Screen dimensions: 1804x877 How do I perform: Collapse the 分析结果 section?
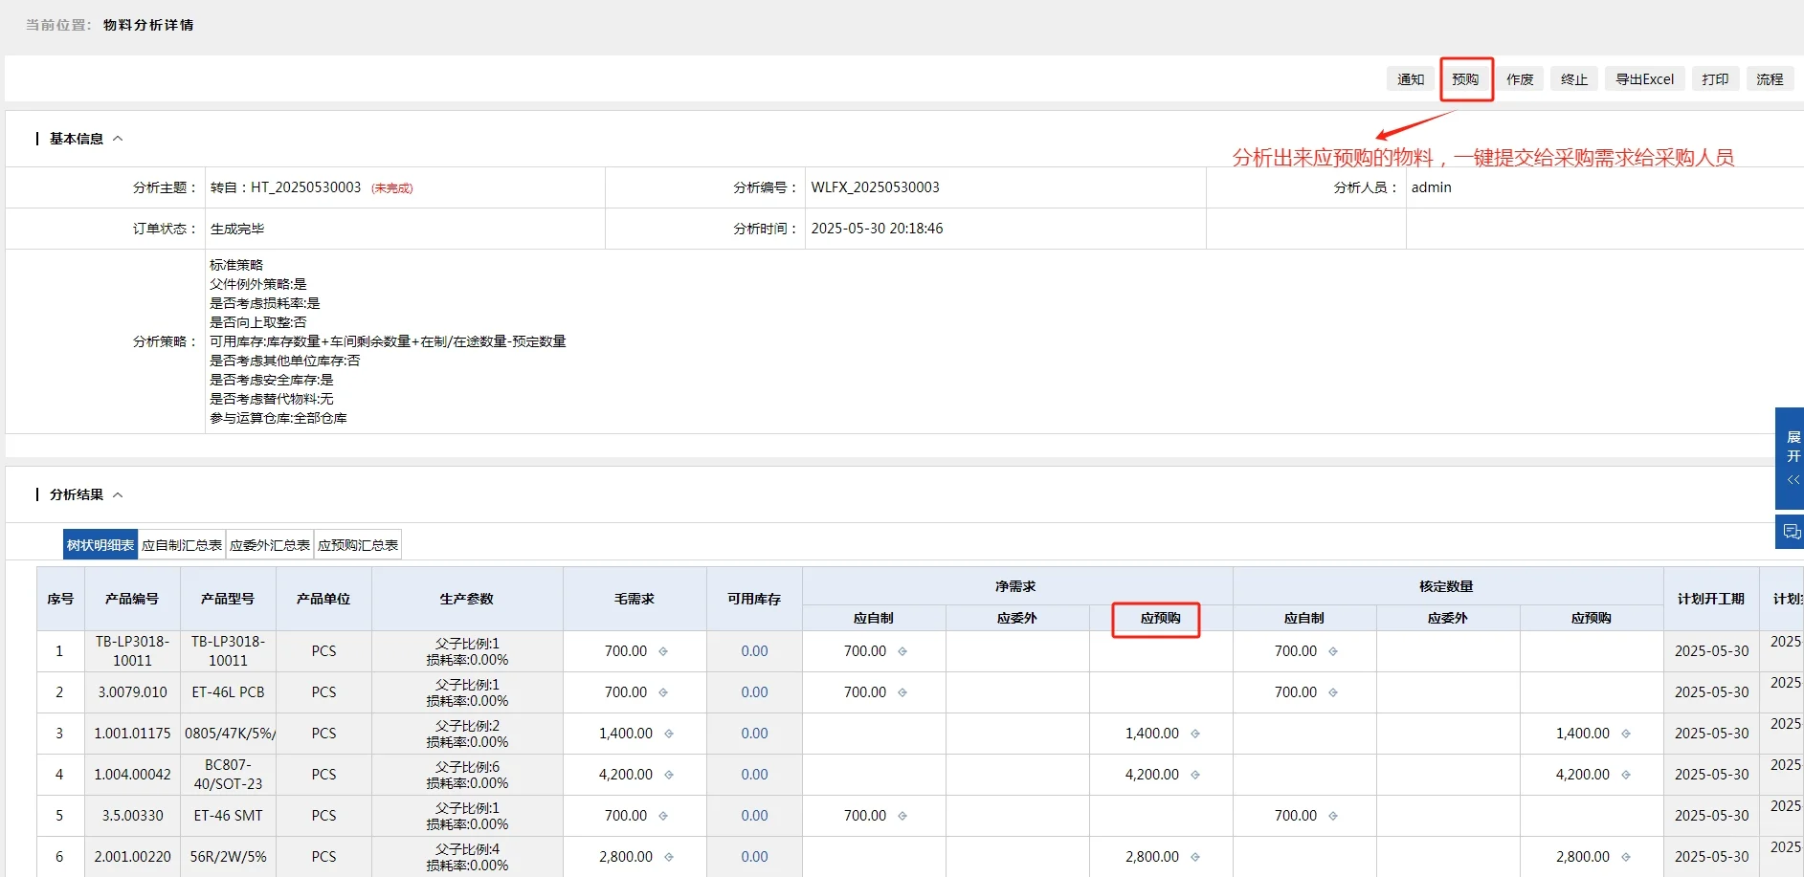point(118,494)
